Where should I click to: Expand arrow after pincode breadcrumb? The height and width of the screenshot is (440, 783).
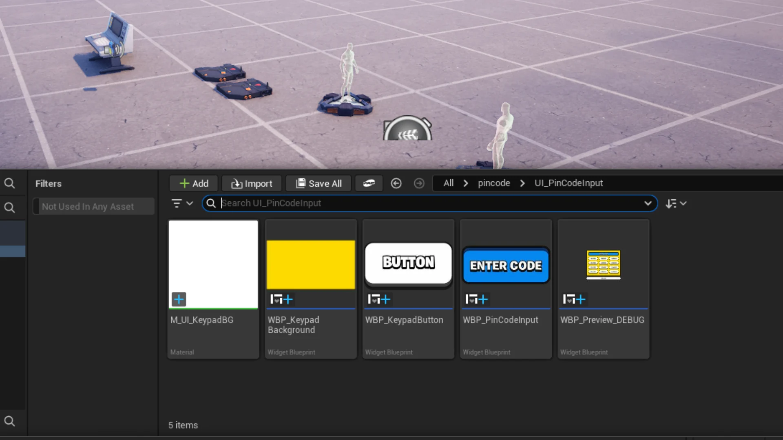pos(522,183)
